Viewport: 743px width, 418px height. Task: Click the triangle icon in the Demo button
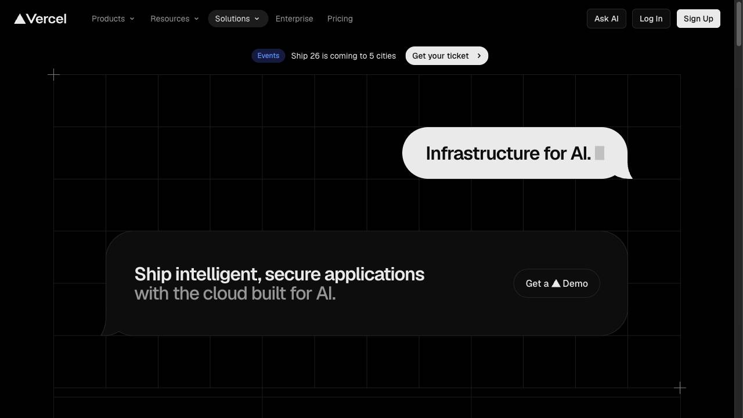[x=556, y=283]
